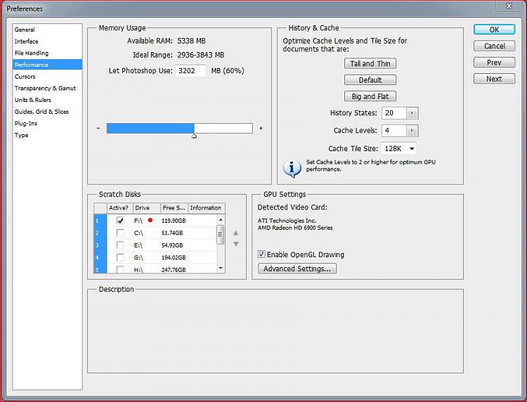Decrease memory with the minus icon
The image size is (527, 402).
(x=98, y=128)
